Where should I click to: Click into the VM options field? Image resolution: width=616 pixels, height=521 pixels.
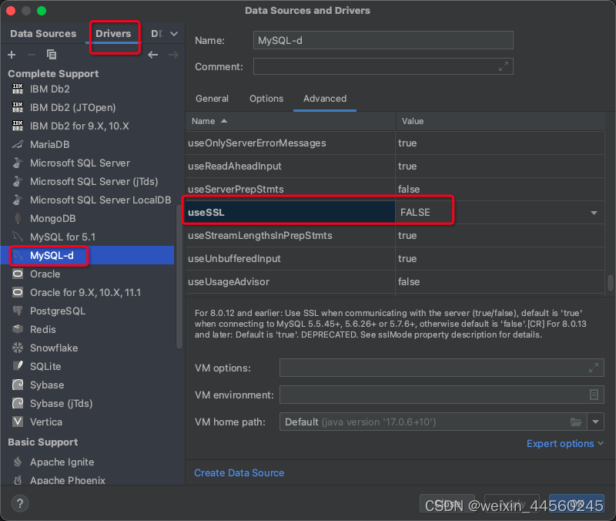click(441, 368)
